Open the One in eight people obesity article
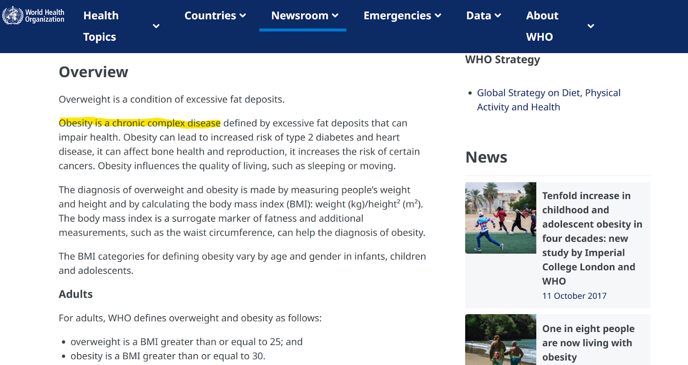 click(588, 343)
